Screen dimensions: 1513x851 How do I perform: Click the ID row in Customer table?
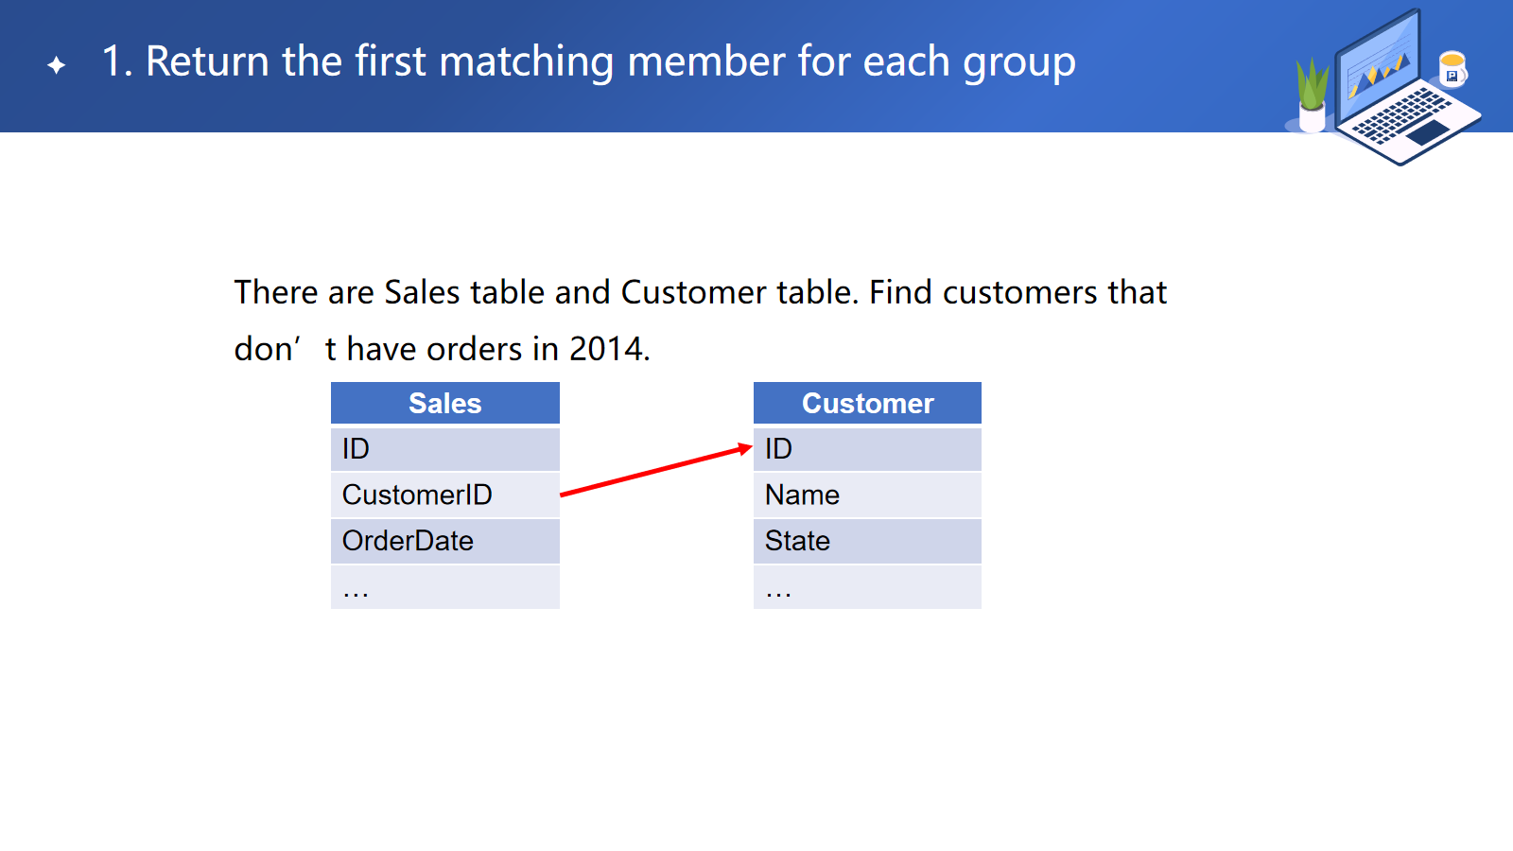[x=867, y=449]
